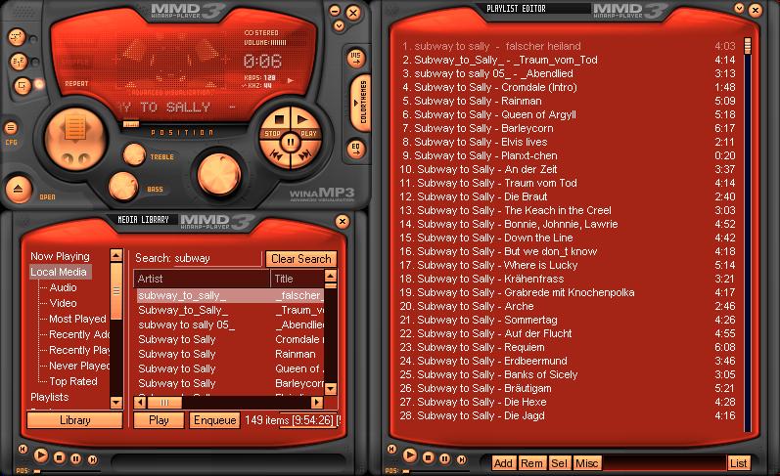Click the round pause button in main player

pos(290,142)
